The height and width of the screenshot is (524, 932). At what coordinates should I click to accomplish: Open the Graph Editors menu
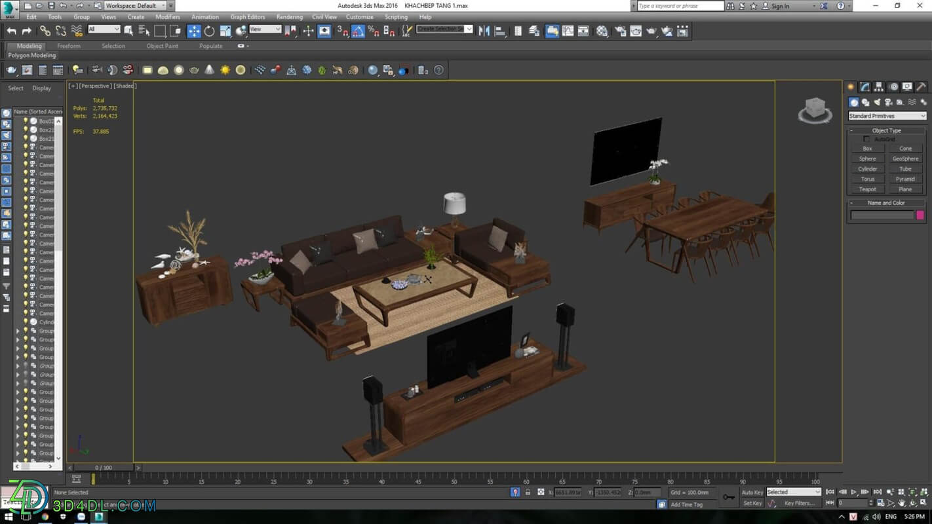coord(248,17)
